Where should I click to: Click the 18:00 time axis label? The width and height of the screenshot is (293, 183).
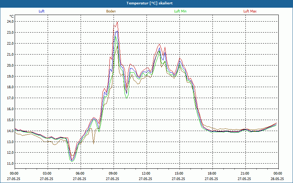[x=212, y=173]
